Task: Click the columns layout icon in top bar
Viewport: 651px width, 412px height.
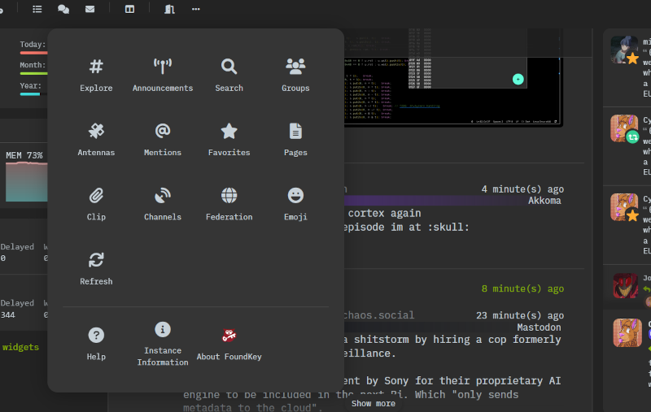Action: [129, 9]
